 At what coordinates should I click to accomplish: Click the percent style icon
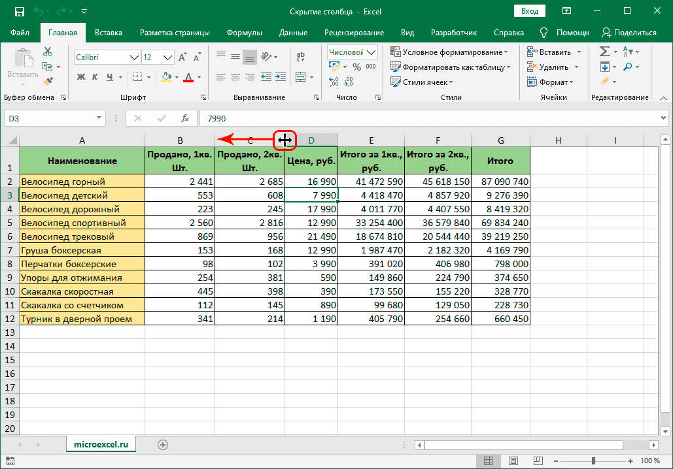pos(356,67)
